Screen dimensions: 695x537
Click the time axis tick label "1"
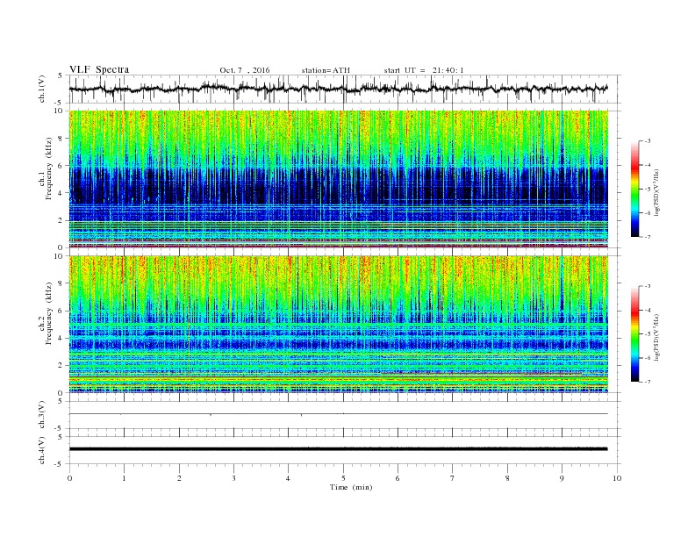pyautogui.click(x=125, y=478)
